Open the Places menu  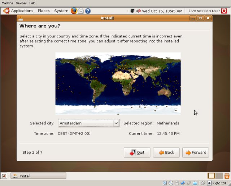(x=44, y=11)
